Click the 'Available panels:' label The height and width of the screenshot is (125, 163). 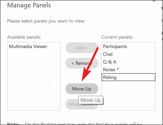(x=24, y=37)
